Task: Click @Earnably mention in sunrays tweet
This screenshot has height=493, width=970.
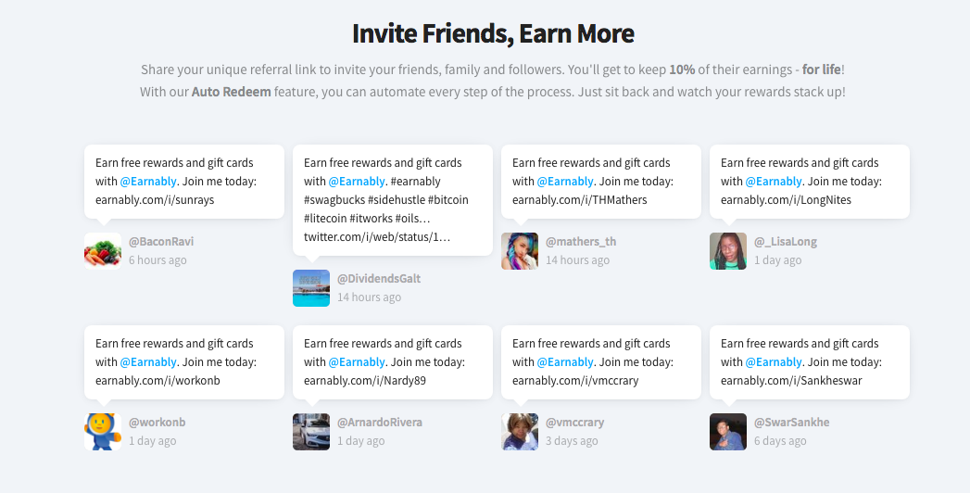Action: point(148,182)
